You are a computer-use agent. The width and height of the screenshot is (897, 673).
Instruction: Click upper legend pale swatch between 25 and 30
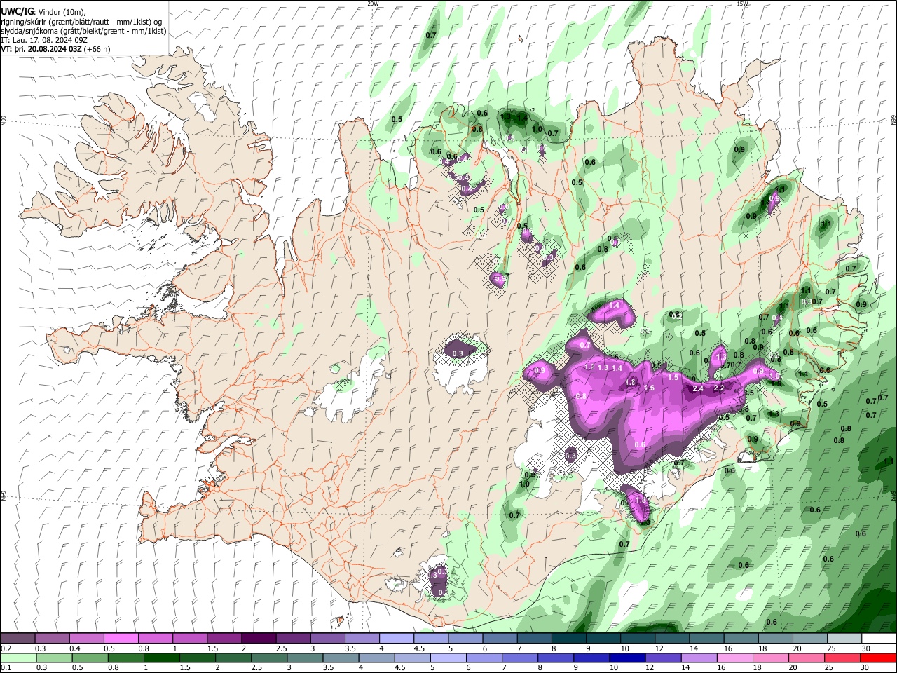click(844, 639)
